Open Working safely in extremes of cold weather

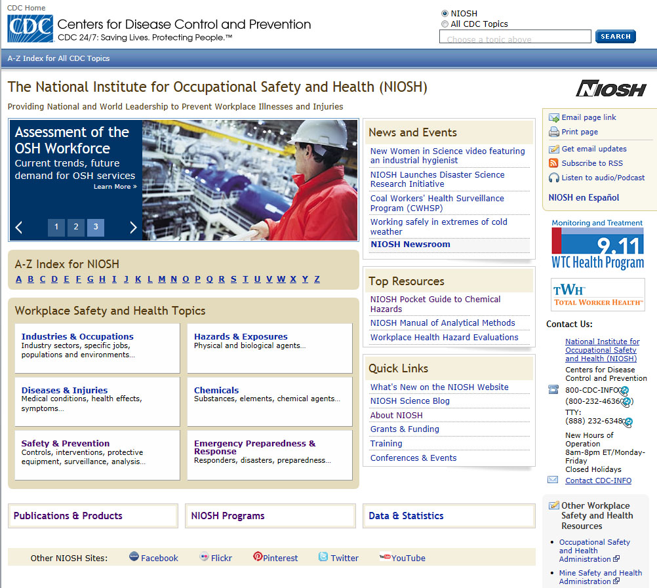coord(439,227)
